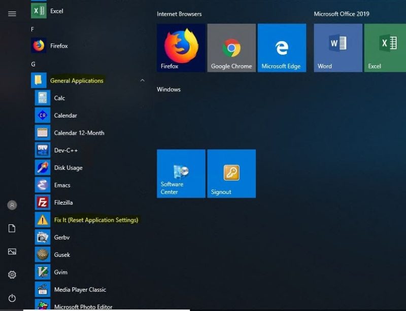Screen dimensions: 406x311
Task: Start FileZilla
Action: click(x=65, y=202)
